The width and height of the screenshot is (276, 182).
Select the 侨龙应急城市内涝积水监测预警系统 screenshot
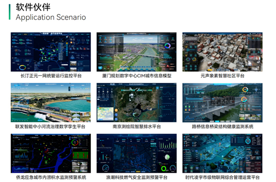[51, 153]
